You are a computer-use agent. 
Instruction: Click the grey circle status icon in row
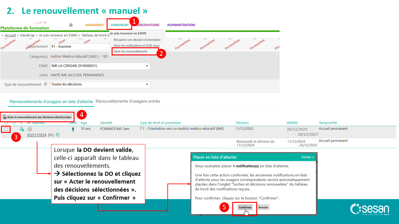click(x=30, y=129)
